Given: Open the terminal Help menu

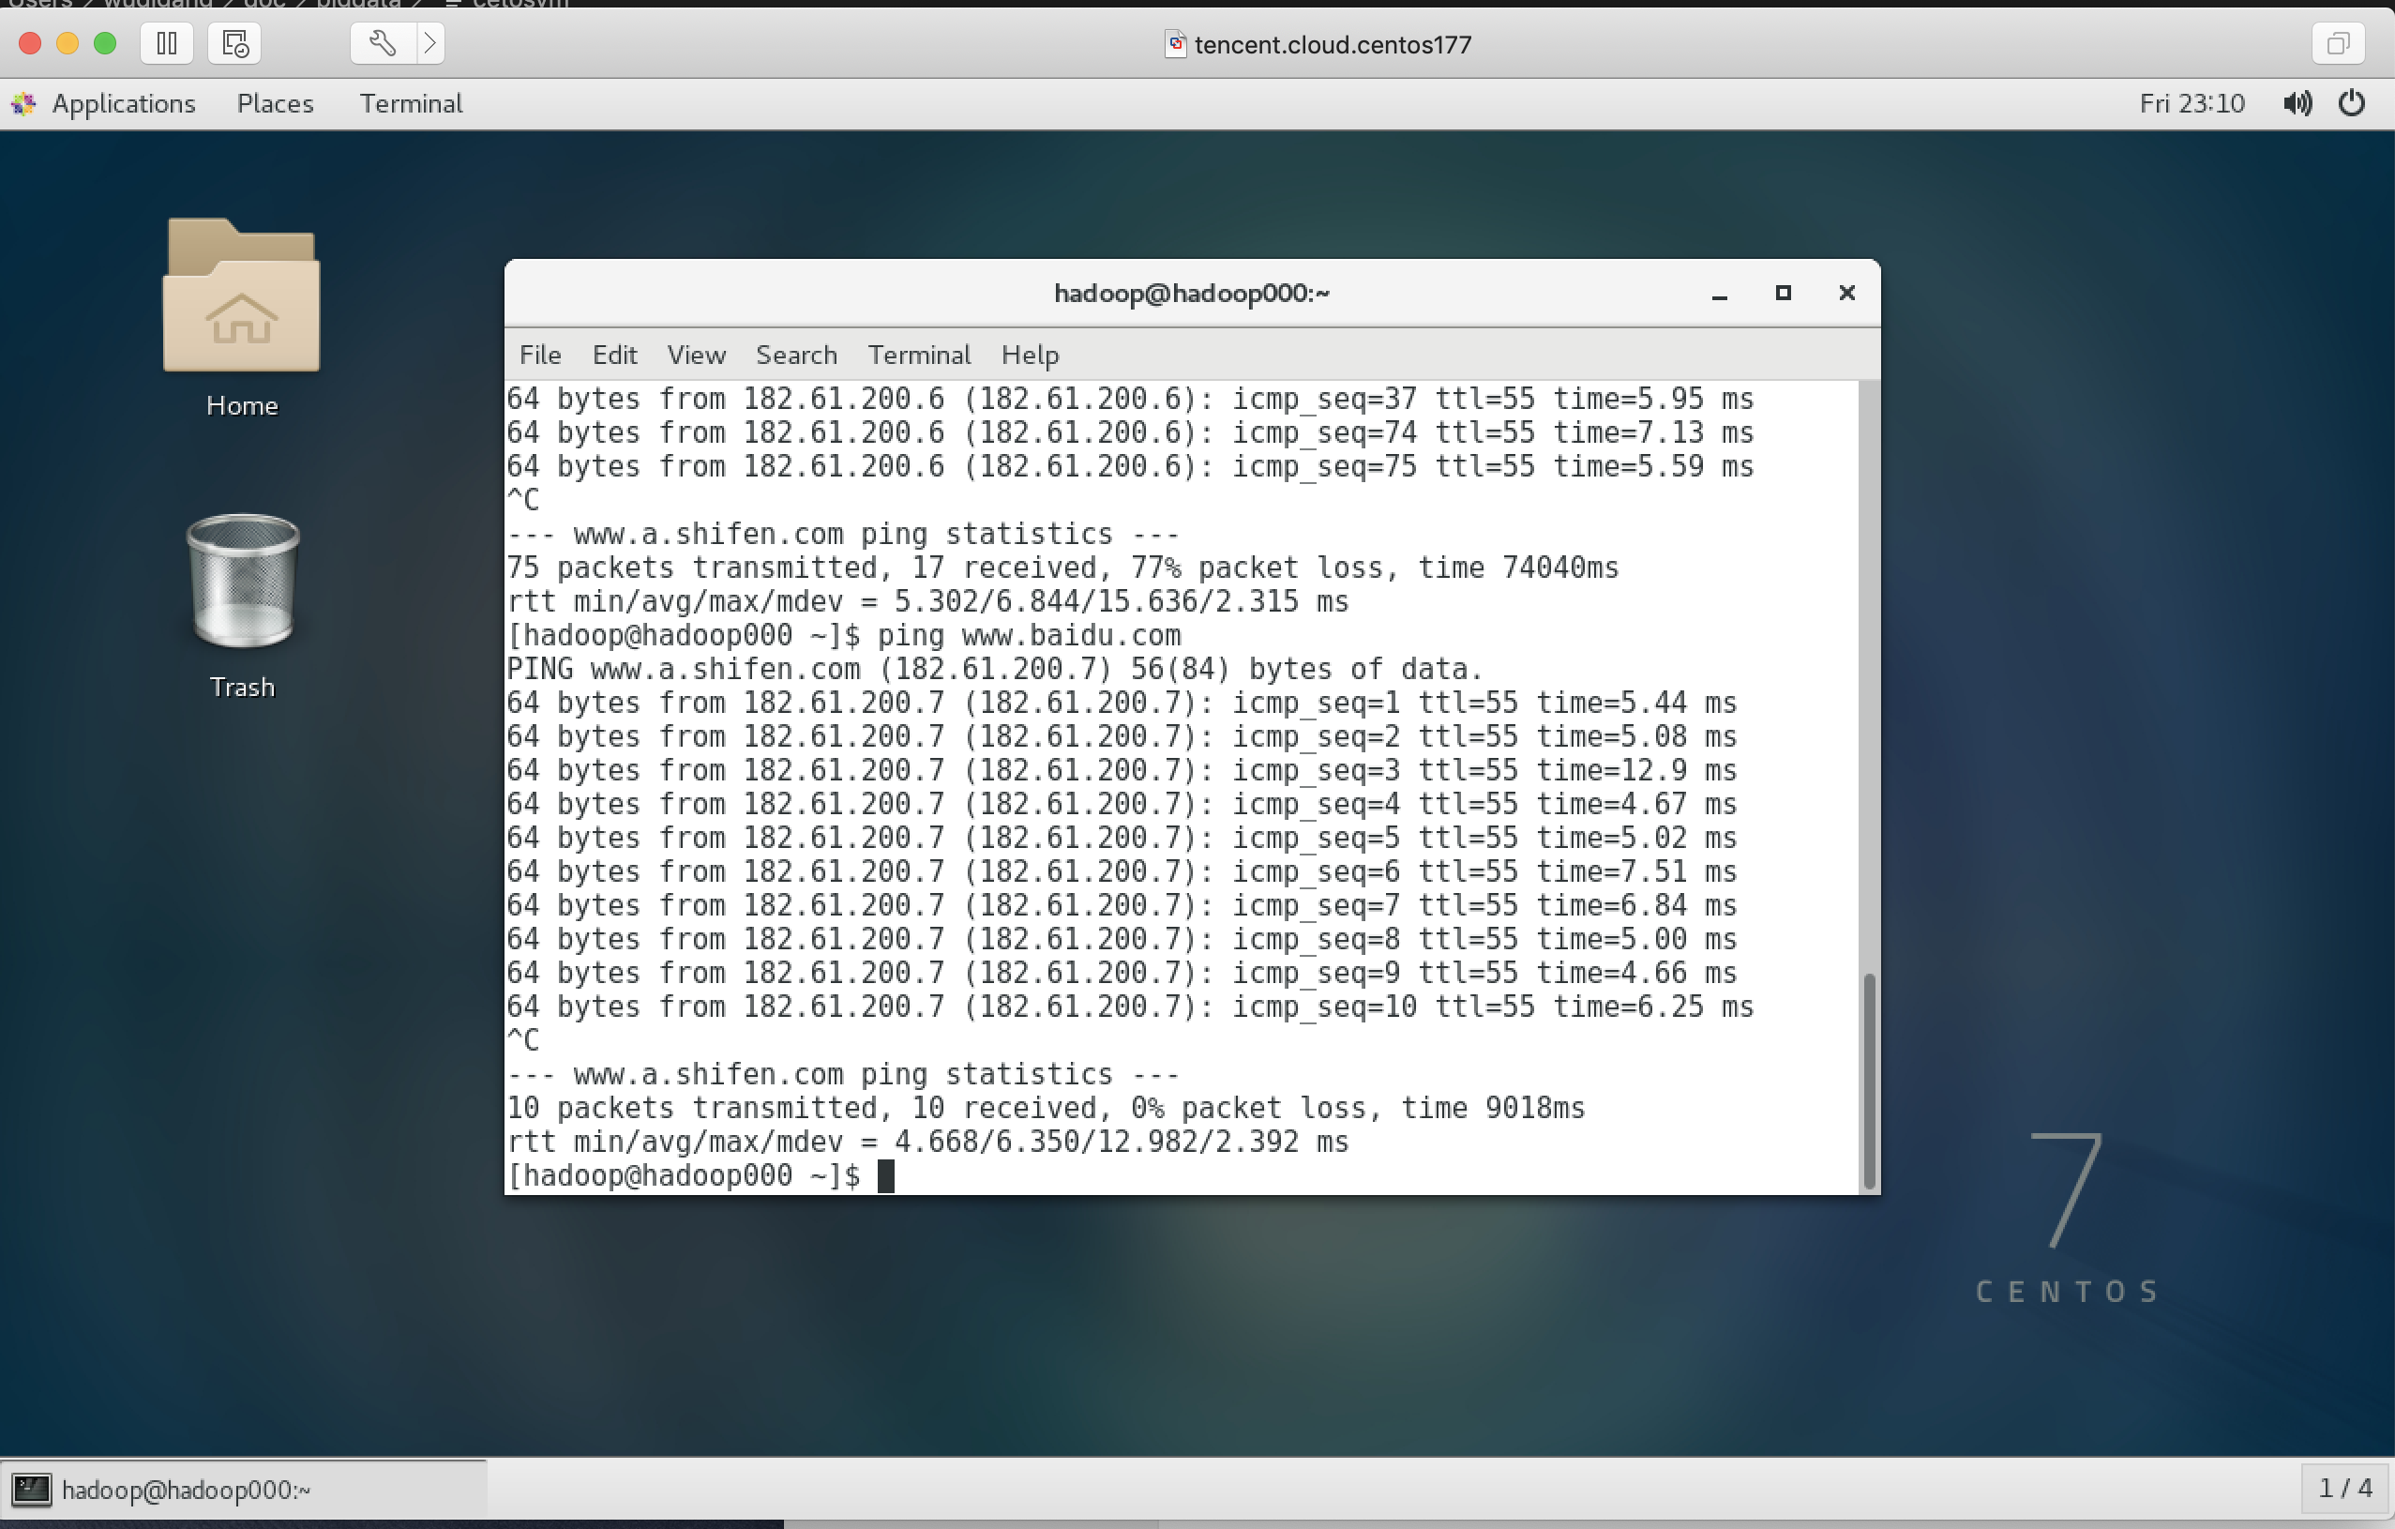Looking at the screenshot, I should 1031,356.
